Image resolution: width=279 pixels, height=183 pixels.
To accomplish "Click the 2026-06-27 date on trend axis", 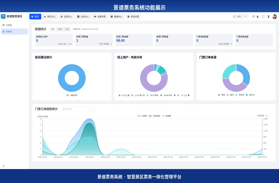I will coord(90,157).
